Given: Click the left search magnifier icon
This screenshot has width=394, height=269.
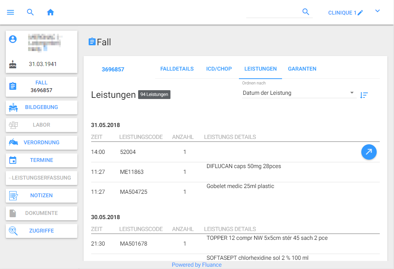Looking at the screenshot, I should pos(30,12).
